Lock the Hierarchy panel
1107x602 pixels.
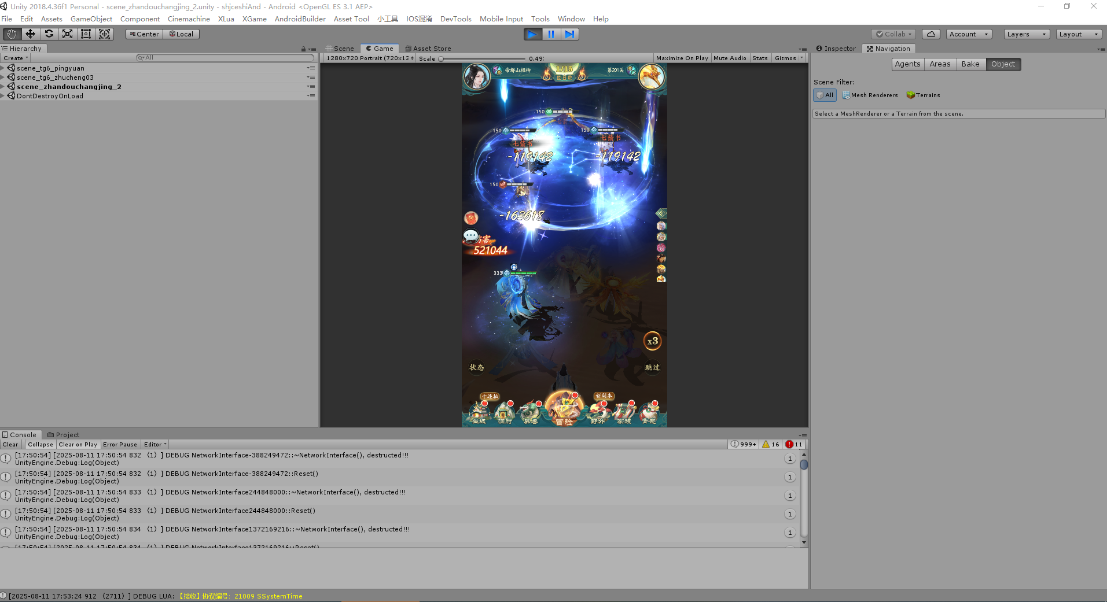coord(303,49)
